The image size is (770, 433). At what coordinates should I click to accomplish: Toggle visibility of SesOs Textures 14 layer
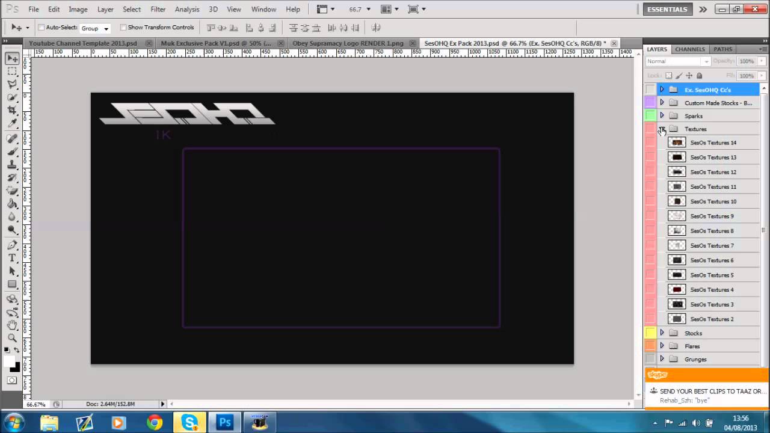pyautogui.click(x=650, y=143)
